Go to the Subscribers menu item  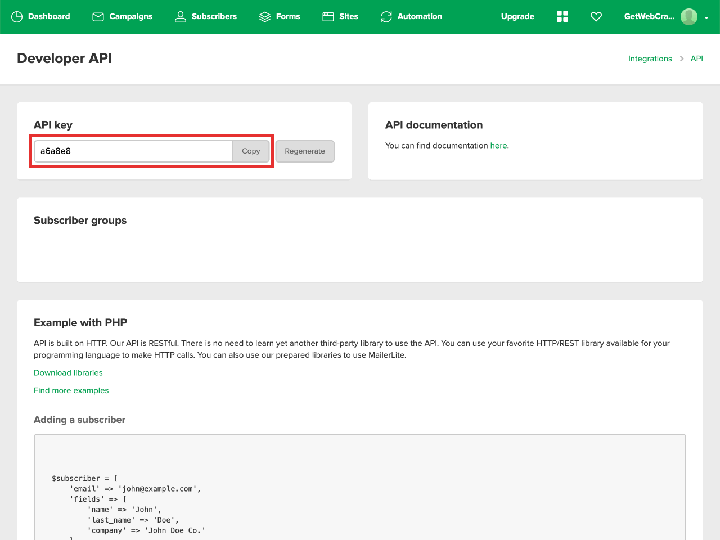coord(214,17)
